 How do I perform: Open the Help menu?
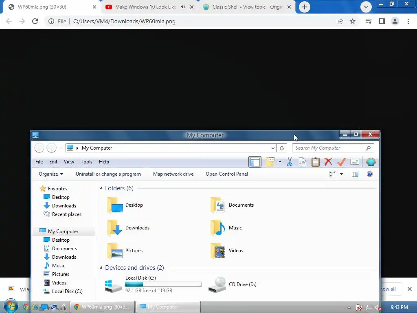pos(104,162)
